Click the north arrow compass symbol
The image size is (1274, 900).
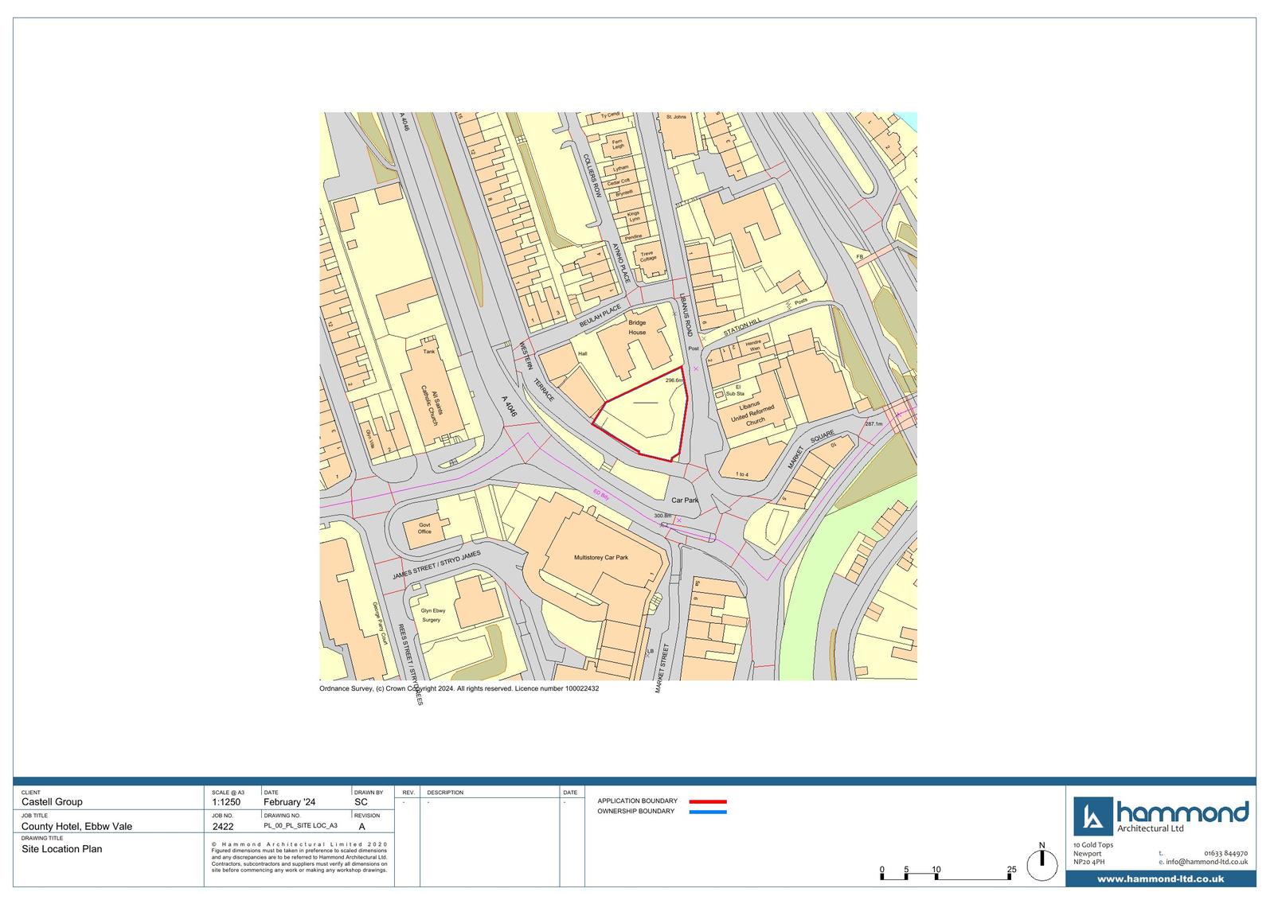click(1041, 863)
